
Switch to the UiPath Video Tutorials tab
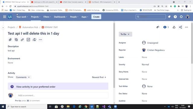pyautogui.click(x=73, y=2)
